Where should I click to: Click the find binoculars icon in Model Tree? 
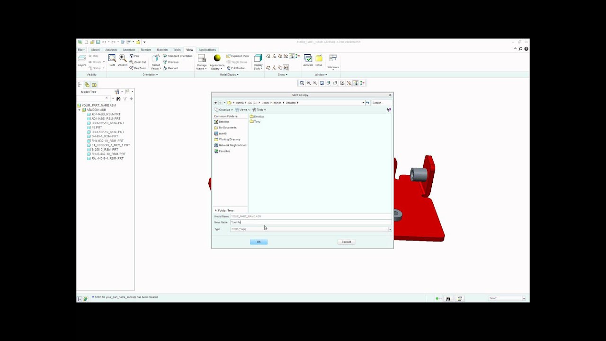[x=118, y=99]
